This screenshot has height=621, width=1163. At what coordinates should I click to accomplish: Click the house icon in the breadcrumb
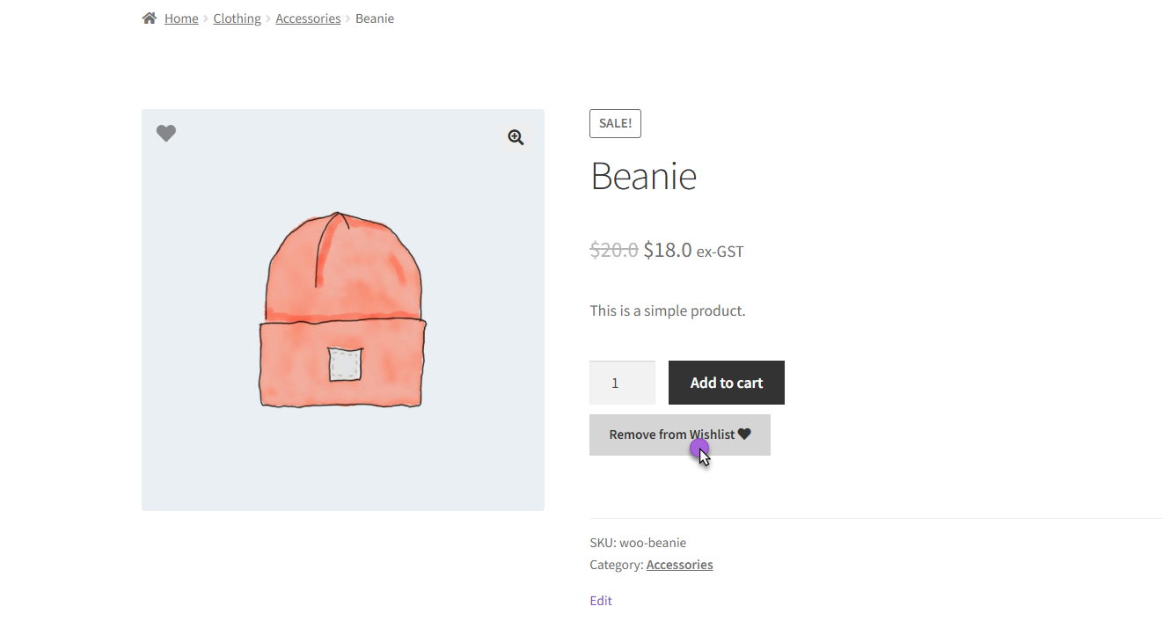point(150,18)
